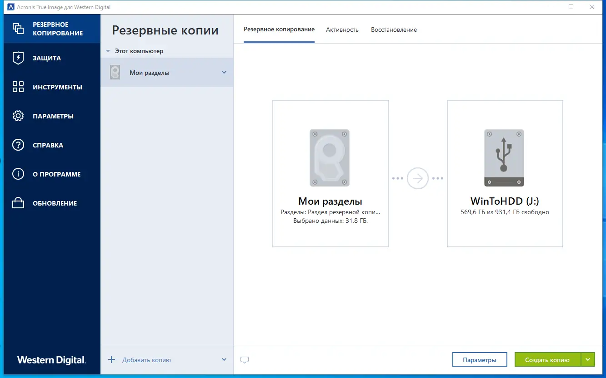Select the Мои разделы source panel
Viewport: 606px width, 378px height.
click(330, 174)
